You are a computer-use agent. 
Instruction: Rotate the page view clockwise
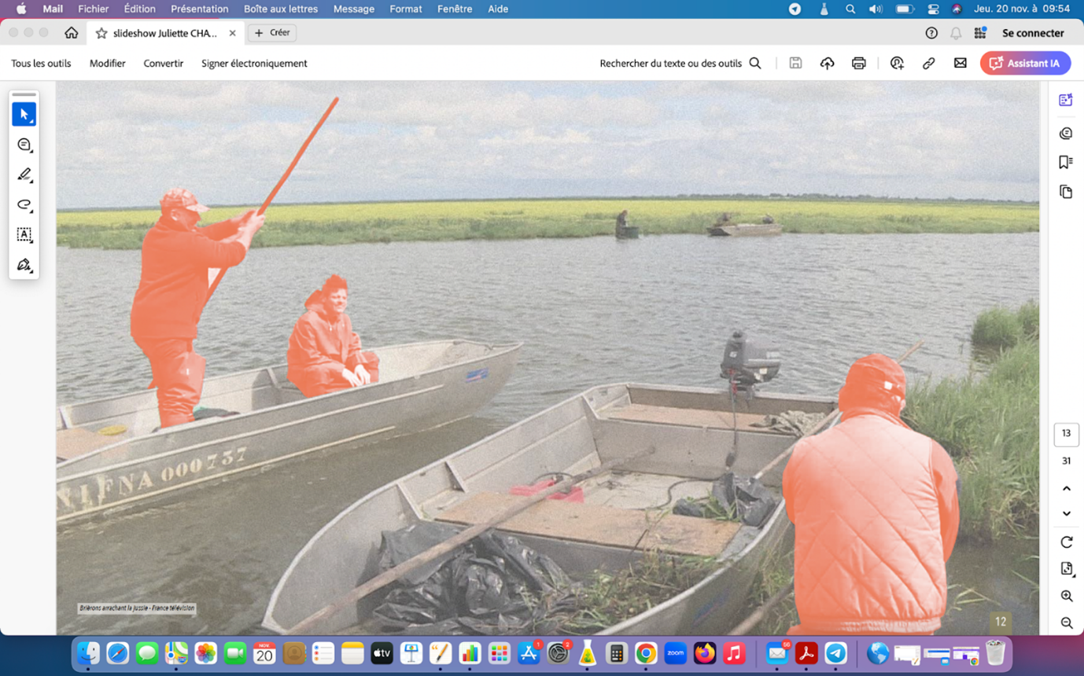pos(1066,542)
